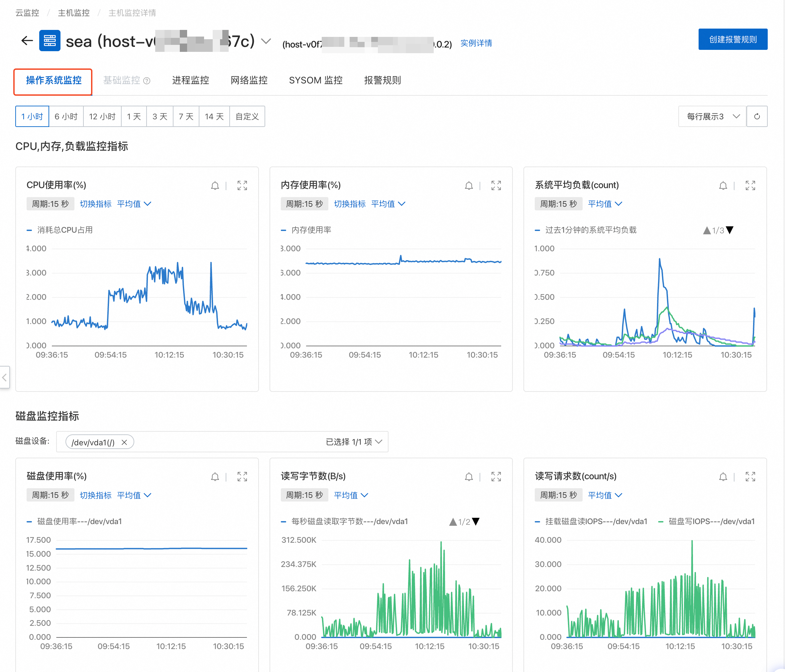Click the refresh icon beside 每行展示3
Screen dimensions: 785x672
757,116
